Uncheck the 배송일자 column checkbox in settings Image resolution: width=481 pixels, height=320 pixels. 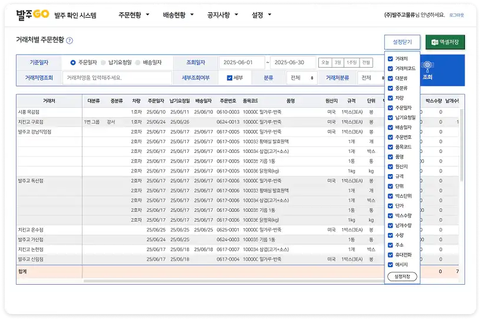tap(390, 128)
